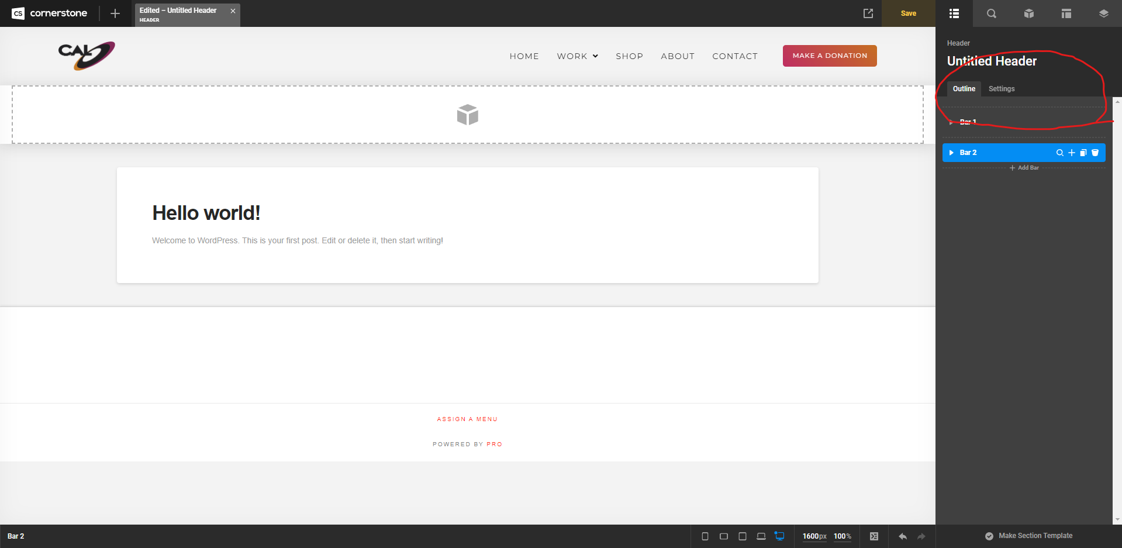Image resolution: width=1122 pixels, height=548 pixels.
Task: Open the WORK menu dropdown
Action: [577, 56]
